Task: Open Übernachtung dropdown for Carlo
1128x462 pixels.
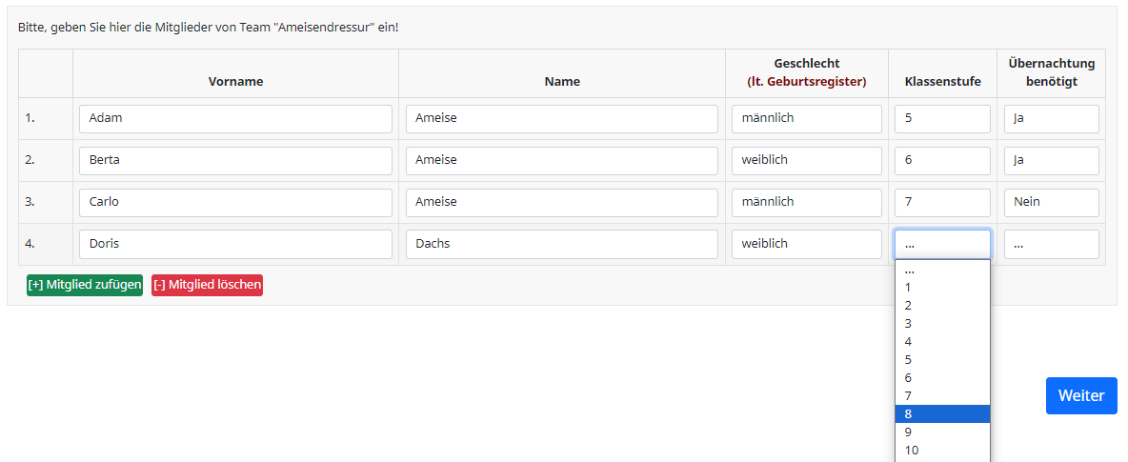Action: pos(1051,202)
